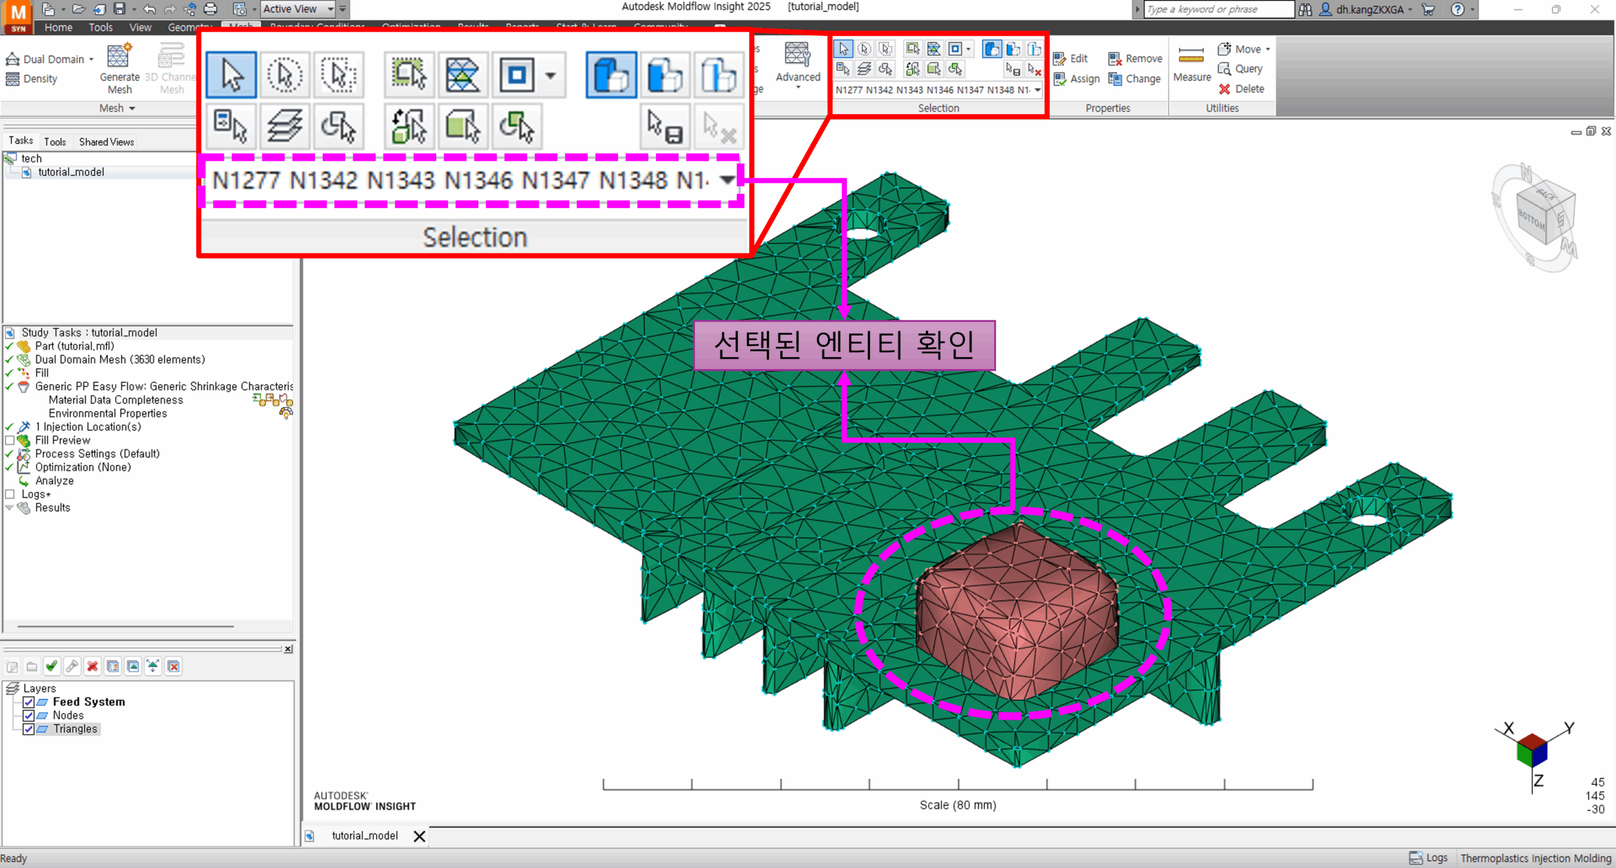1616x868 pixels.
Task: Click Select By Layer in the Selection panel
Action: point(864,69)
